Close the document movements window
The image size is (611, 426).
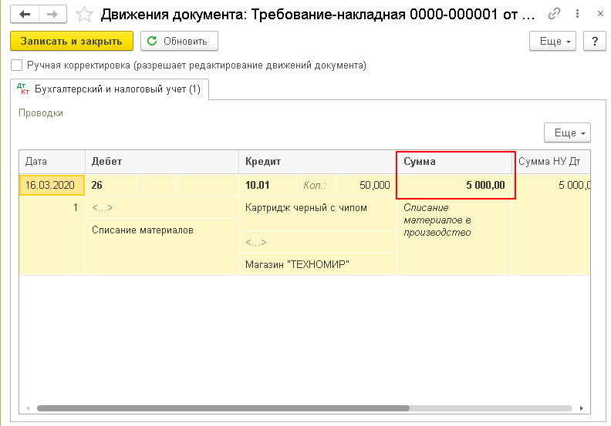(600, 14)
